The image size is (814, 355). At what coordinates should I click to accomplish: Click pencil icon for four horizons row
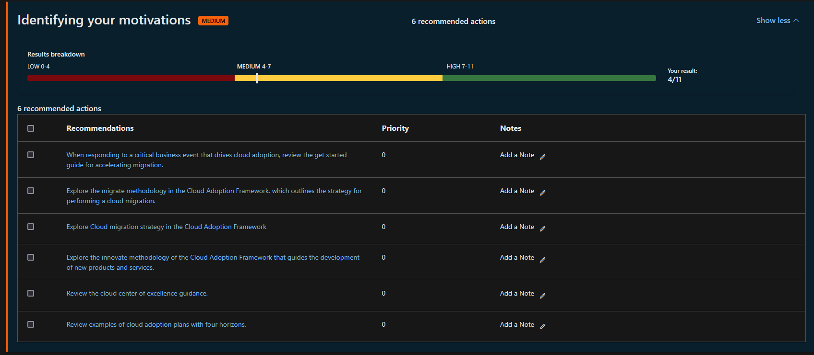542,326
